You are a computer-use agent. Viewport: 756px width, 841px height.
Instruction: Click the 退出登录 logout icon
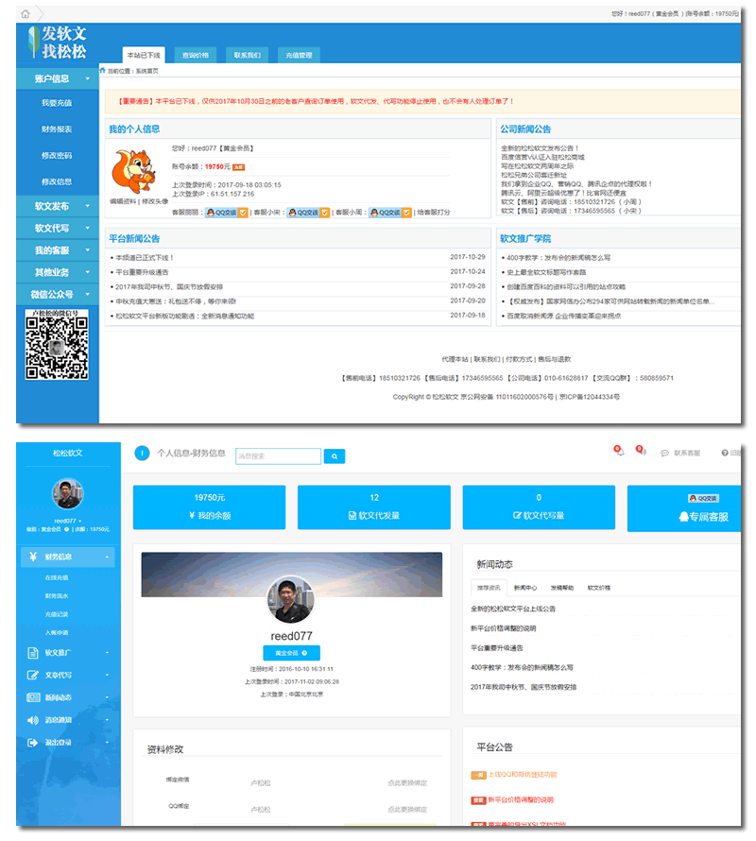pos(34,744)
